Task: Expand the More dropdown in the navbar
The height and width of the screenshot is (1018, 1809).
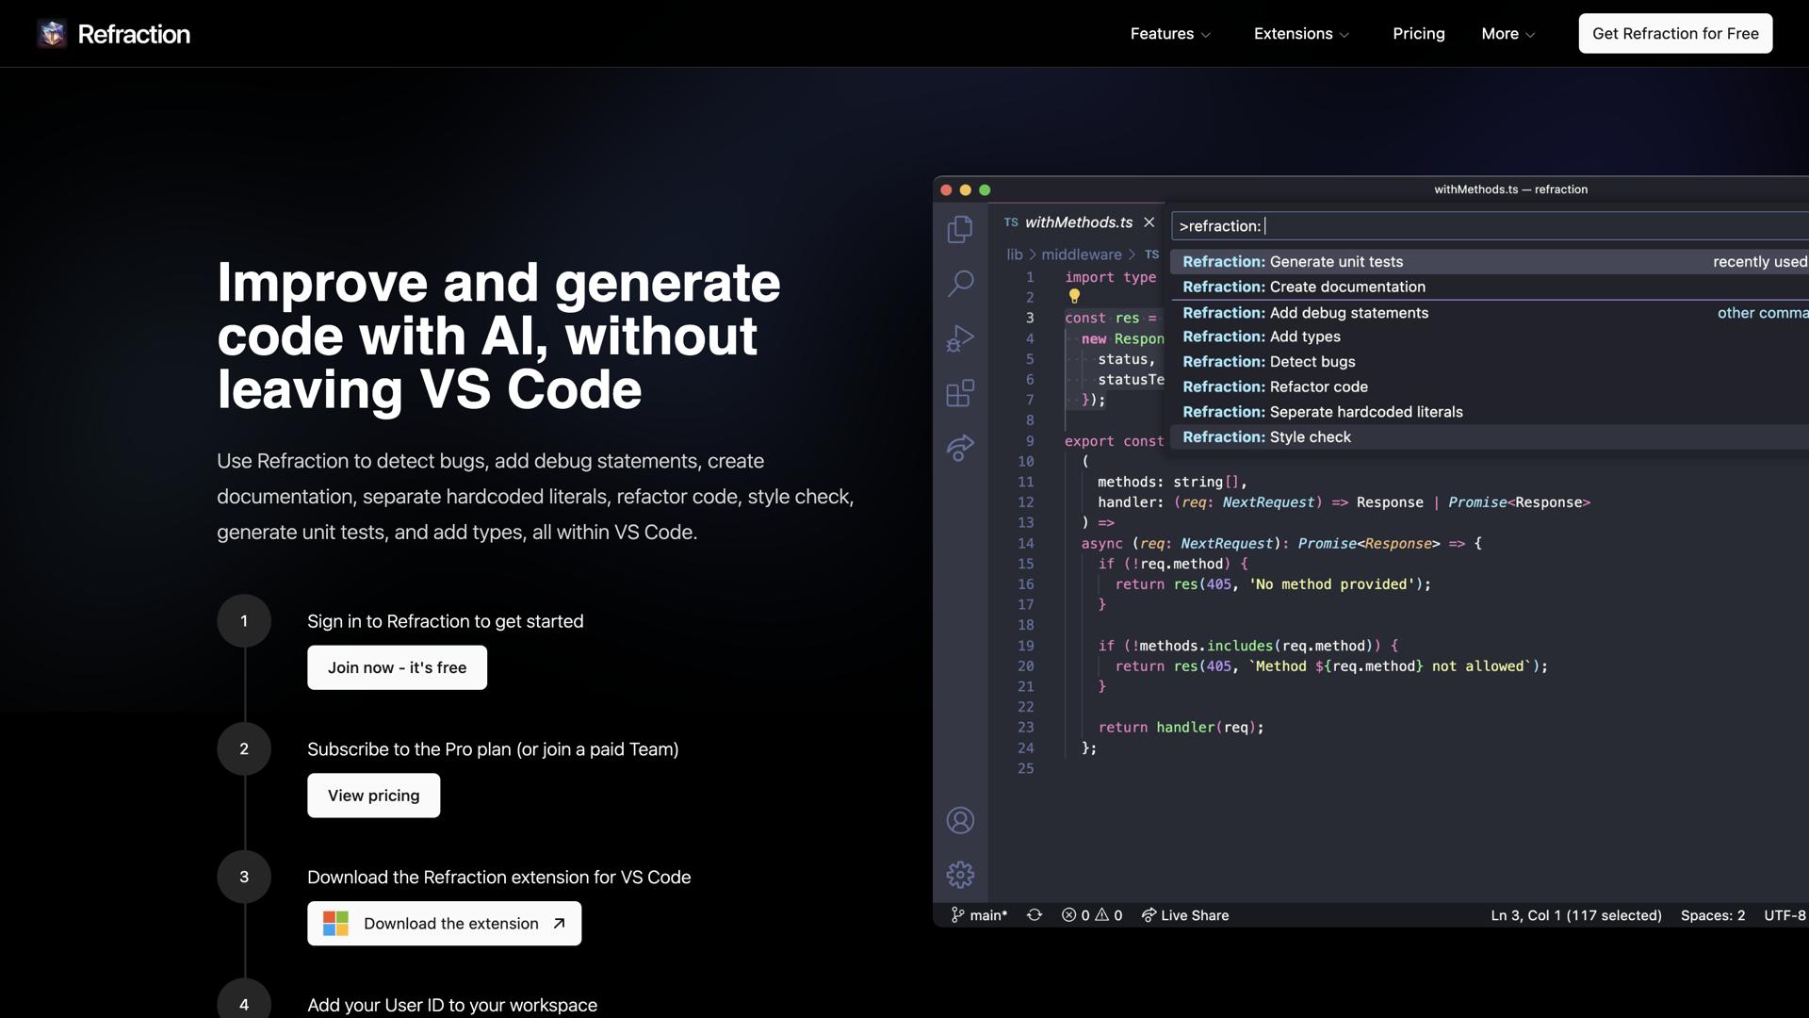Action: [x=1507, y=33]
